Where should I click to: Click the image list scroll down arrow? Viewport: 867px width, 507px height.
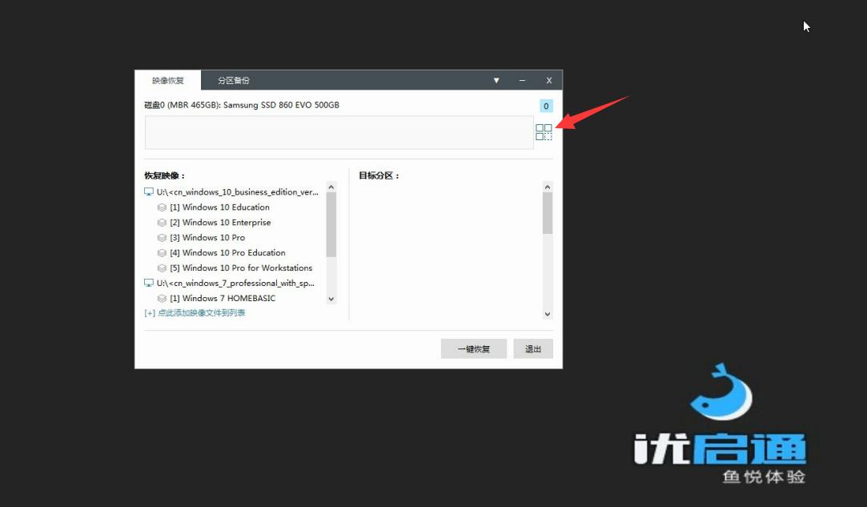click(x=331, y=299)
